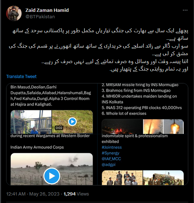Play the 0:02 video clip
Image resolution: width=194 pixels, height=203 pixels.
pos(72,122)
